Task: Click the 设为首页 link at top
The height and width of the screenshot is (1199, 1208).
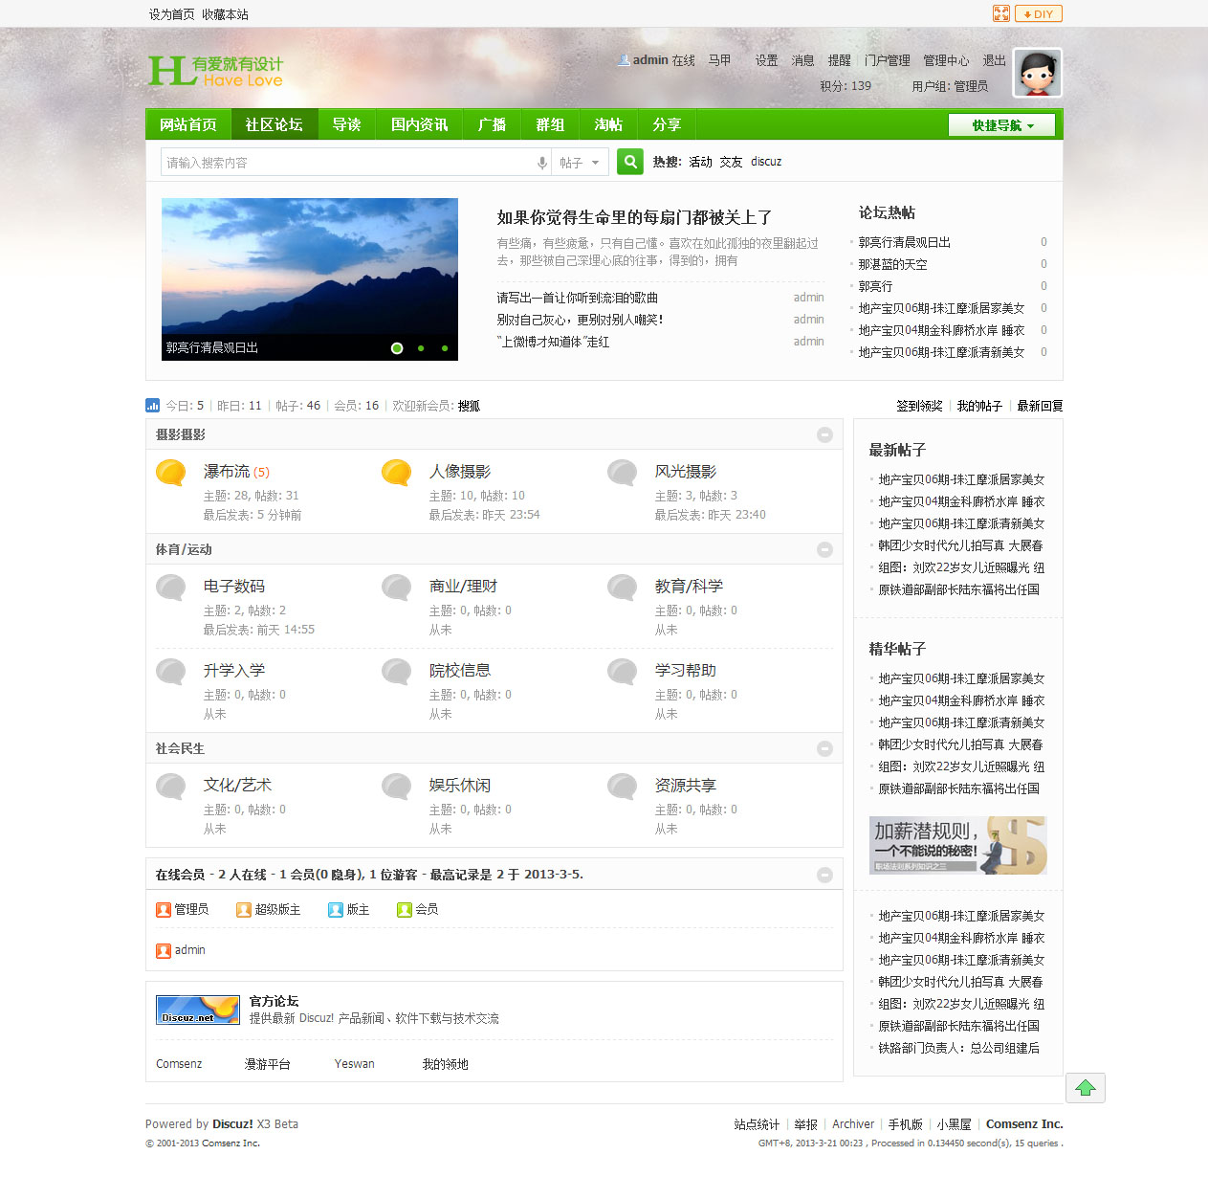Action: point(171,14)
